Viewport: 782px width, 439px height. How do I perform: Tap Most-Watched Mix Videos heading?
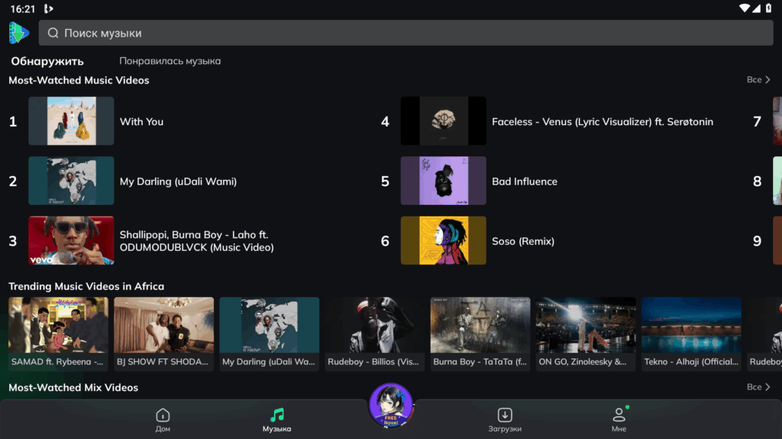73,387
